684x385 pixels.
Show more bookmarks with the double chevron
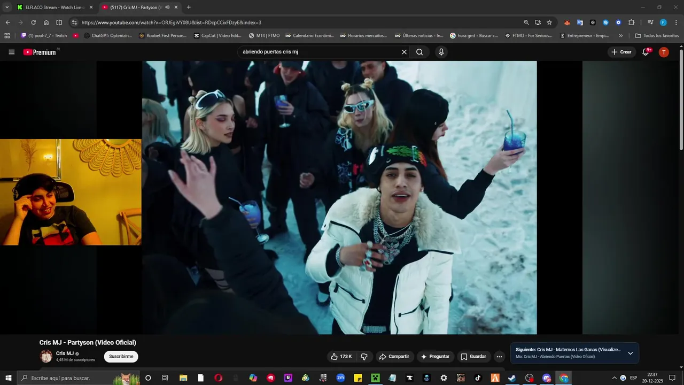pyautogui.click(x=620, y=36)
